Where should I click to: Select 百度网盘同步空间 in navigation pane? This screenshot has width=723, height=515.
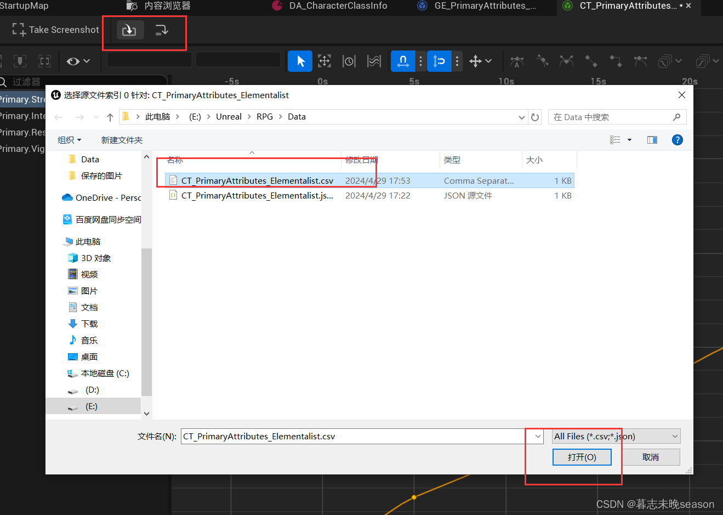[x=101, y=219]
